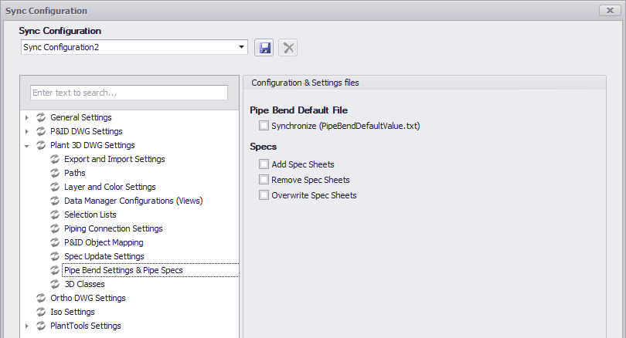Image resolution: width=626 pixels, height=338 pixels.
Task: Select P&ID Object Mapping item
Action: click(104, 242)
